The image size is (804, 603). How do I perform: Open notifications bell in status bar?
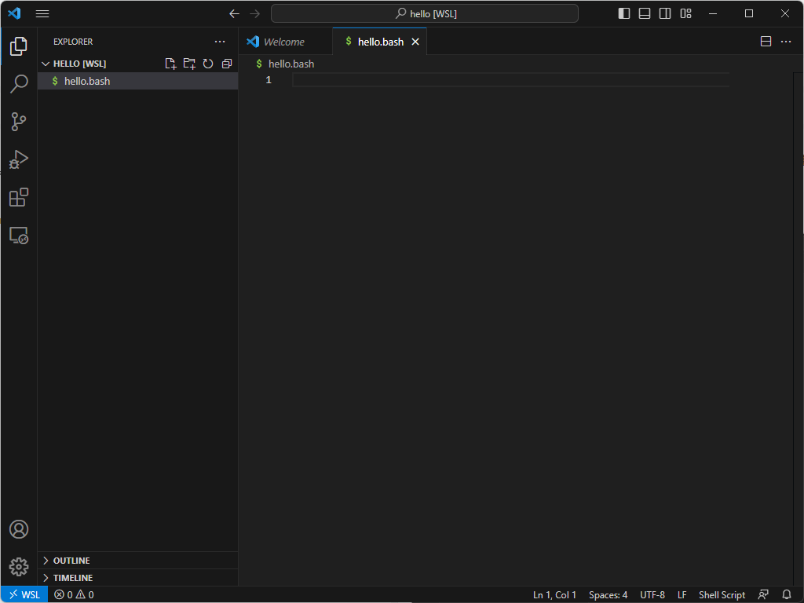(x=787, y=595)
